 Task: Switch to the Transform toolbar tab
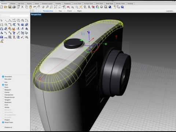coord(67,4)
